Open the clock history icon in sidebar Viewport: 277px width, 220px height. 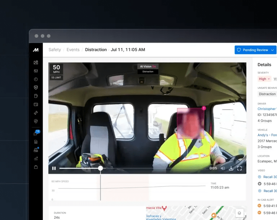pos(36,79)
